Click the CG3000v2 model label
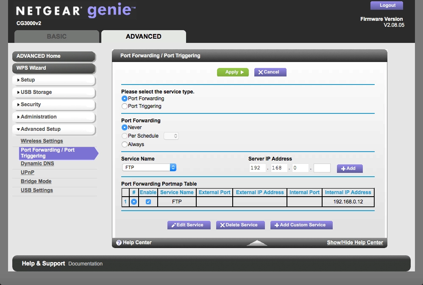The height and width of the screenshot is (285, 423). tap(29, 23)
